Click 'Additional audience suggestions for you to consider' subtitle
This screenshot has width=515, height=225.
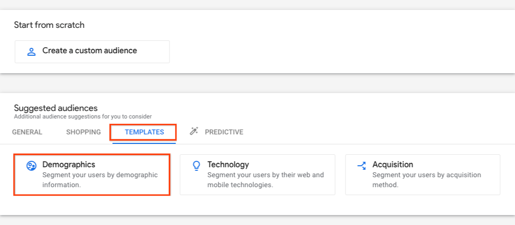pyautogui.click(x=83, y=116)
